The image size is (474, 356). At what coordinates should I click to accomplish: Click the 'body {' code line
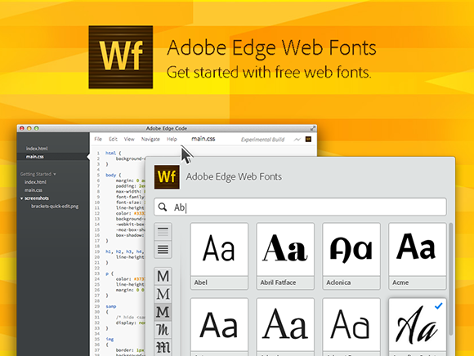click(x=113, y=175)
